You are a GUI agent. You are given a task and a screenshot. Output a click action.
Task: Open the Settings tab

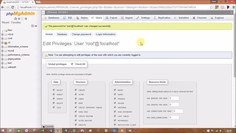(x=143, y=18)
